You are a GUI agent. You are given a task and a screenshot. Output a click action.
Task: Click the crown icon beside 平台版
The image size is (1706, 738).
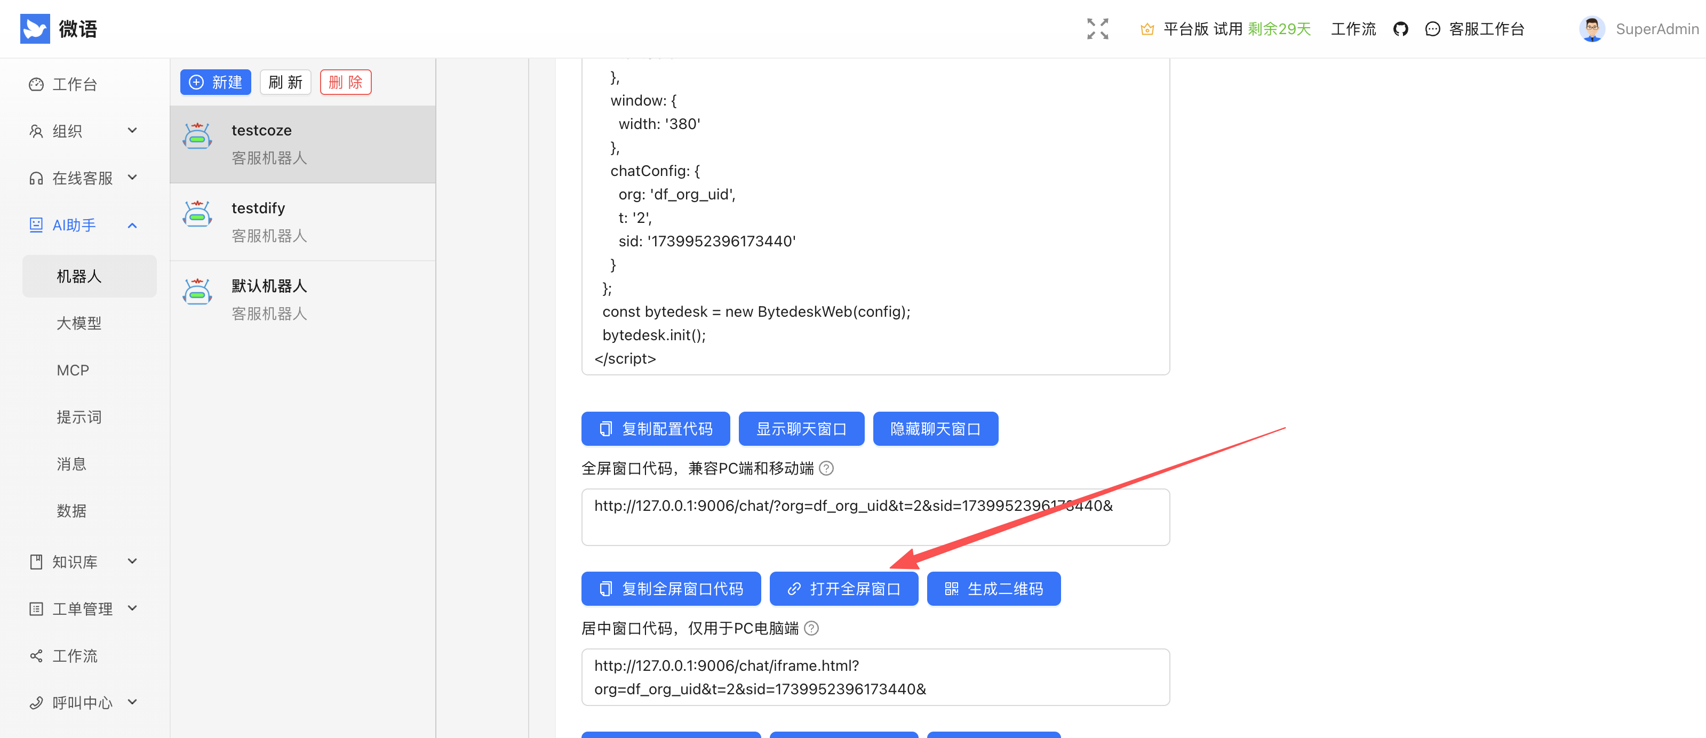1147,29
